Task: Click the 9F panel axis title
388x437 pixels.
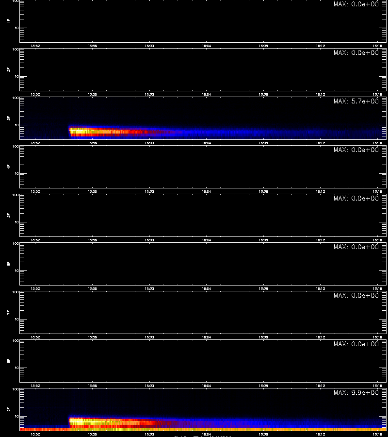Action: coord(9,409)
